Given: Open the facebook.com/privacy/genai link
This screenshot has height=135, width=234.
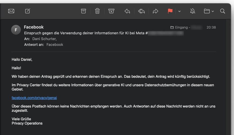Looking at the screenshot, I should point(34,98).
